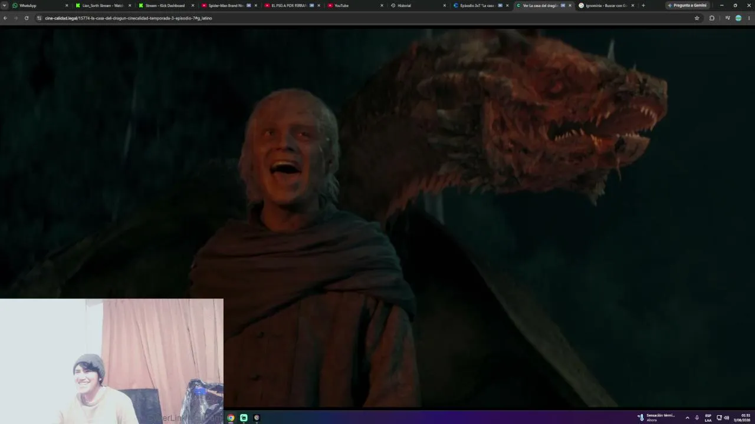The height and width of the screenshot is (424, 755).
Task: Open the Stream - Kick Dashboard tab
Action: click(166, 5)
